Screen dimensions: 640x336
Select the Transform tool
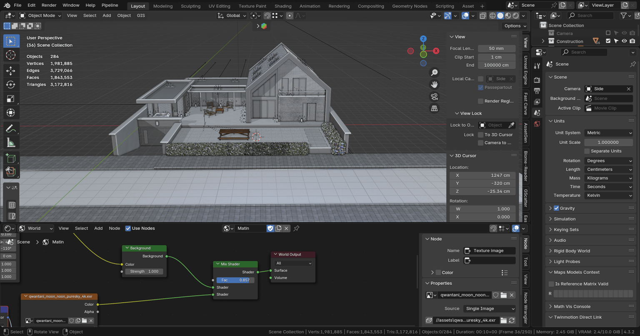11,113
